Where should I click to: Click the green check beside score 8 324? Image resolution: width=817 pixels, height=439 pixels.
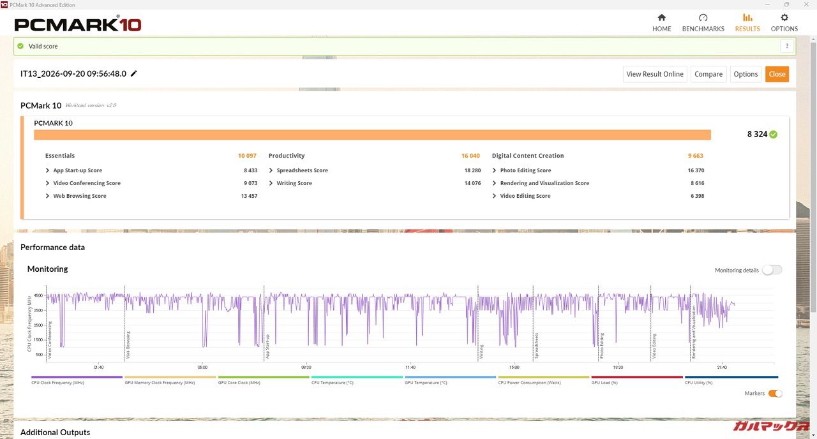point(774,134)
